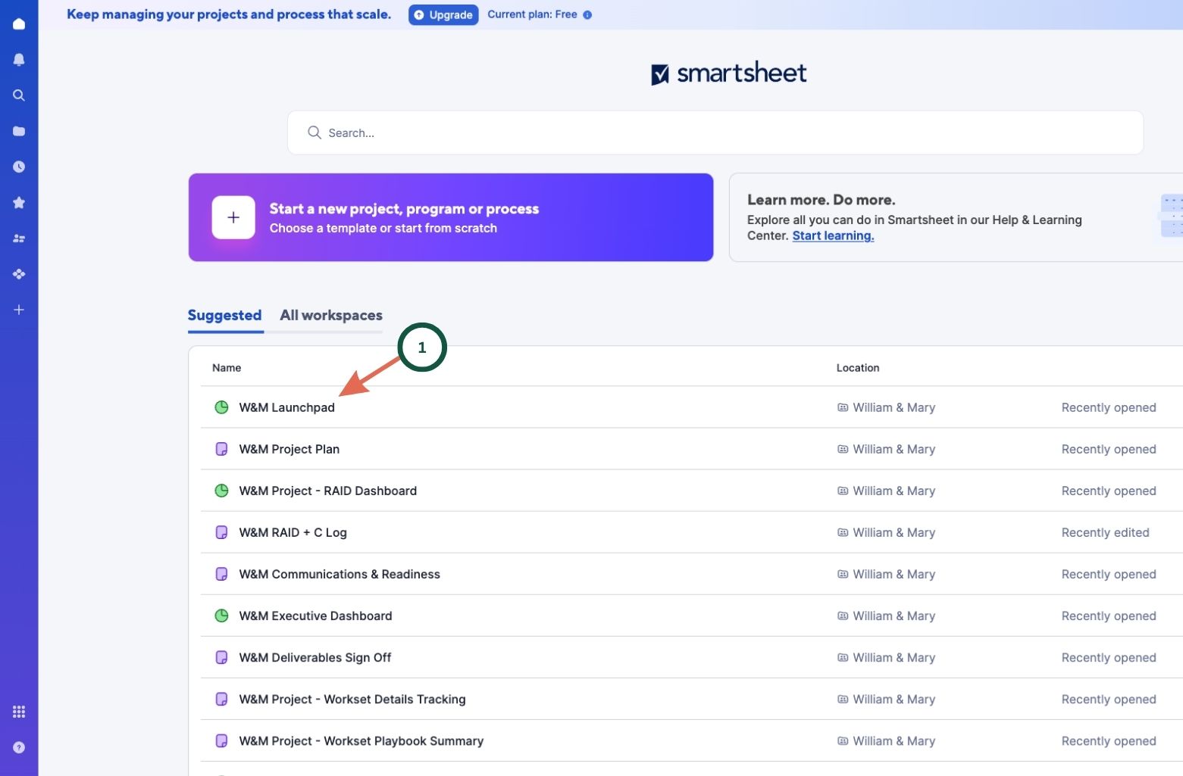Open Favorites star icon in sidebar
The width and height of the screenshot is (1183, 776).
point(19,202)
